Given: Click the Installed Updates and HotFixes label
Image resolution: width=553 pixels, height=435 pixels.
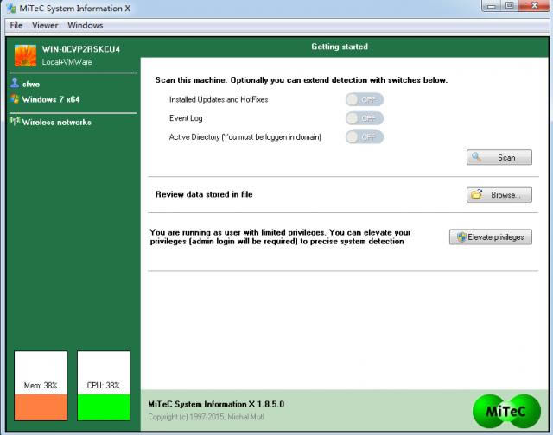Looking at the screenshot, I should pos(219,99).
